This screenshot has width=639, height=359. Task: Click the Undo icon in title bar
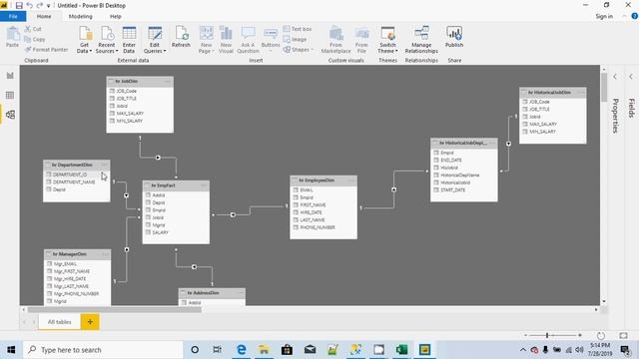tap(30, 6)
